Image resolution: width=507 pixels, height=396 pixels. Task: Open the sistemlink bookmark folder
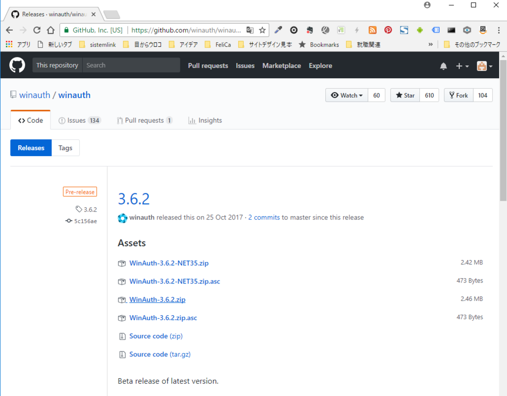(98, 45)
